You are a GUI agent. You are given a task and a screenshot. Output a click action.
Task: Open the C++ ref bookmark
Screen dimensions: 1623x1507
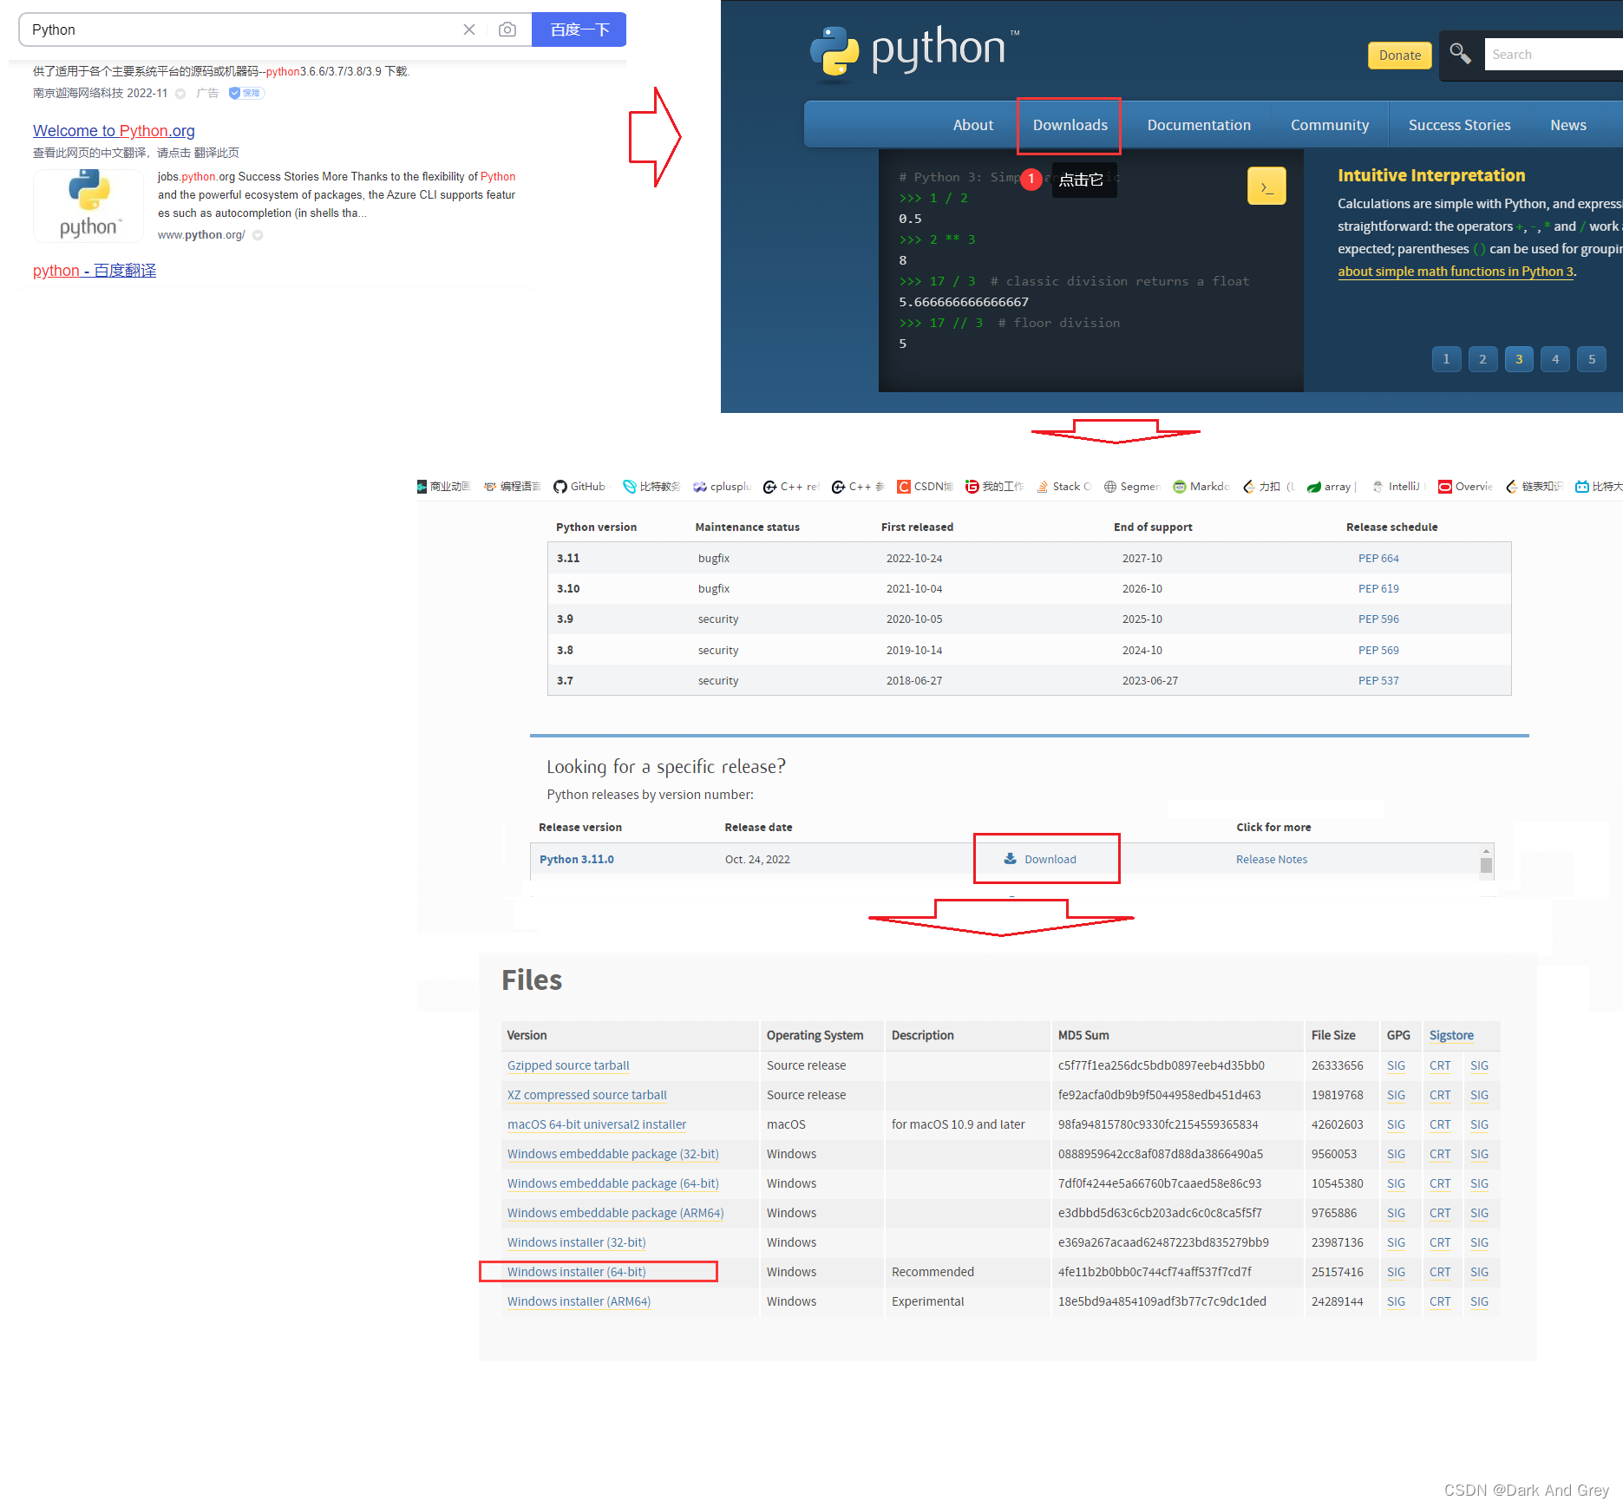pyautogui.click(x=791, y=487)
